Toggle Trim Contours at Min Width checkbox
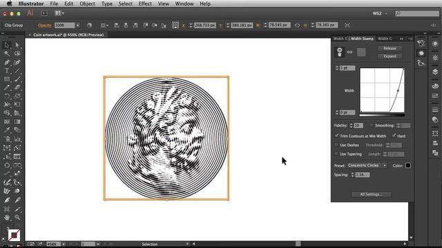This screenshot has height=248, width=442. click(x=336, y=136)
